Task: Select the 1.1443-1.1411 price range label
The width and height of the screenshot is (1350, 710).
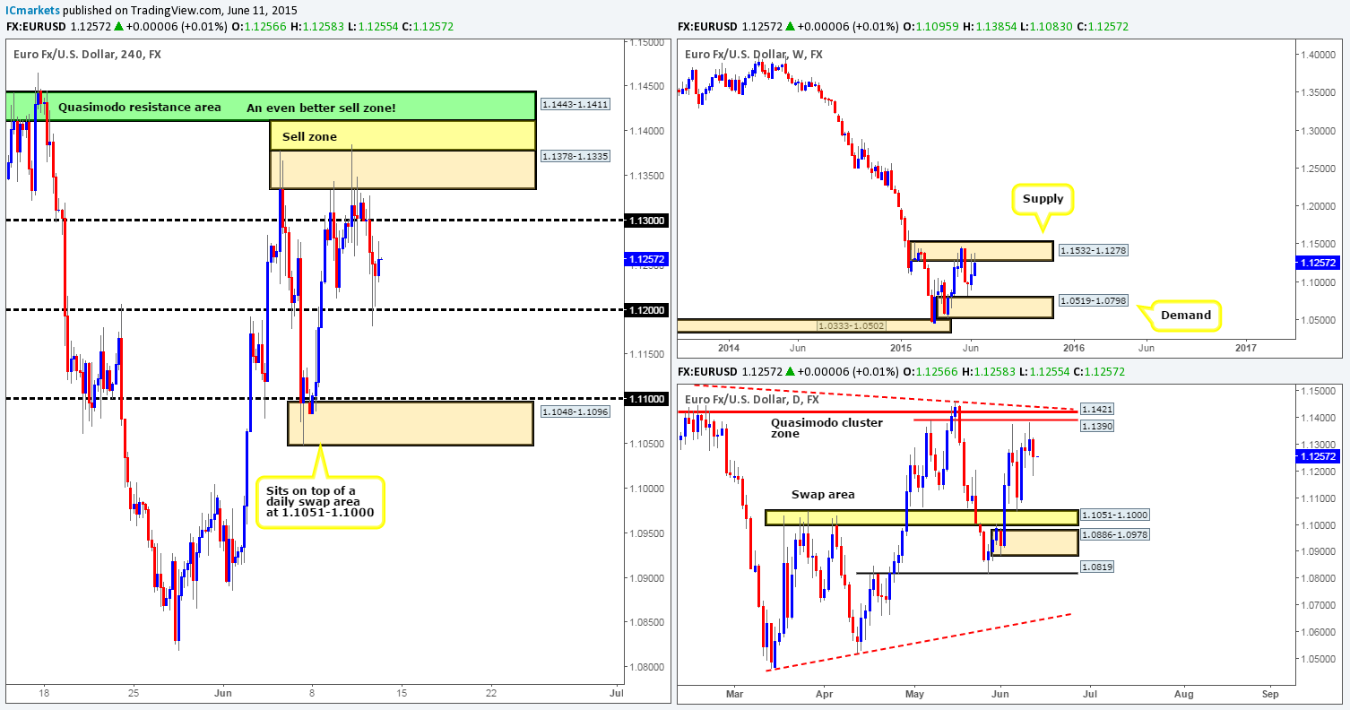Action: 574,105
